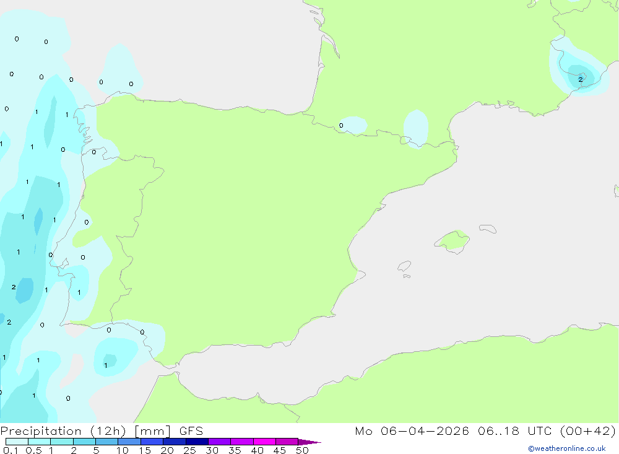Pick the 15–20 mm legend swatch
Image resolution: width=619 pixels, height=454 pixels.
click(x=152, y=442)
